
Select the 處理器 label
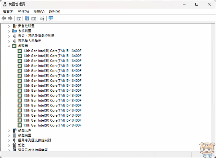(x=23, y=46)
